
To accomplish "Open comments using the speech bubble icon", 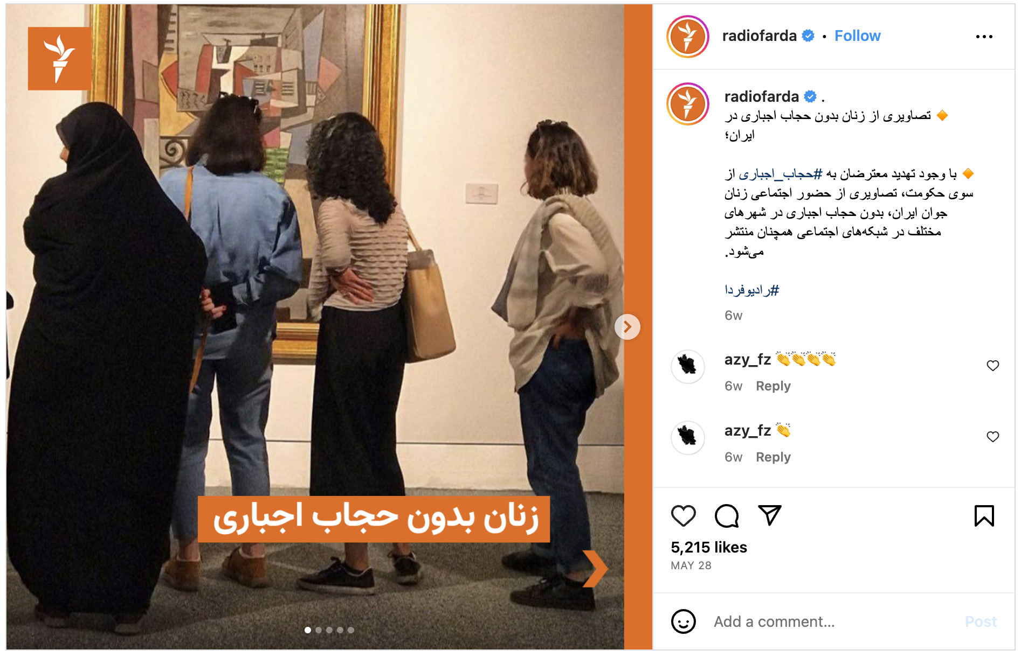I will 727,516.
